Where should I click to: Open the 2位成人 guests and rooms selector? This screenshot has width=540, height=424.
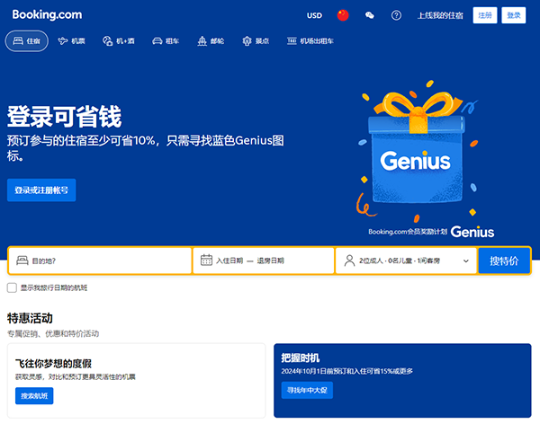pyautogui.click(x=407, y=261)
